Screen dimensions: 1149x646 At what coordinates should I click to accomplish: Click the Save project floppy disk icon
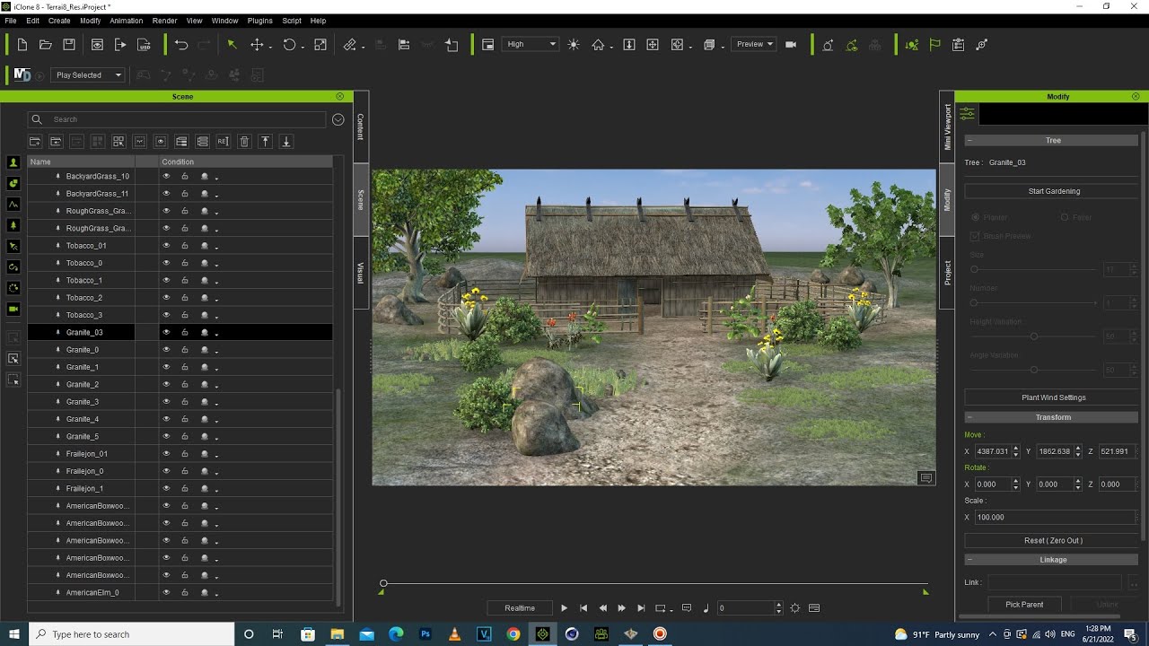coord(69,45)
